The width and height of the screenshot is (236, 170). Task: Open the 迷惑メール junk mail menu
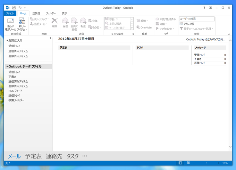[39, 24]
